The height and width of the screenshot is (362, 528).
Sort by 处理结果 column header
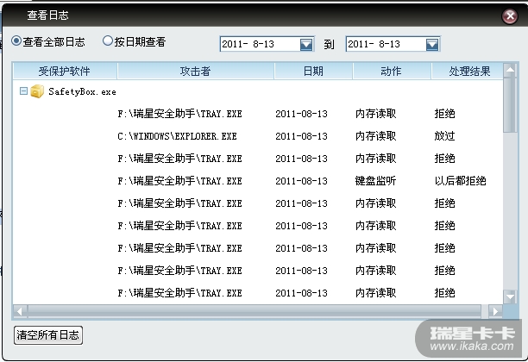point(469,71)
